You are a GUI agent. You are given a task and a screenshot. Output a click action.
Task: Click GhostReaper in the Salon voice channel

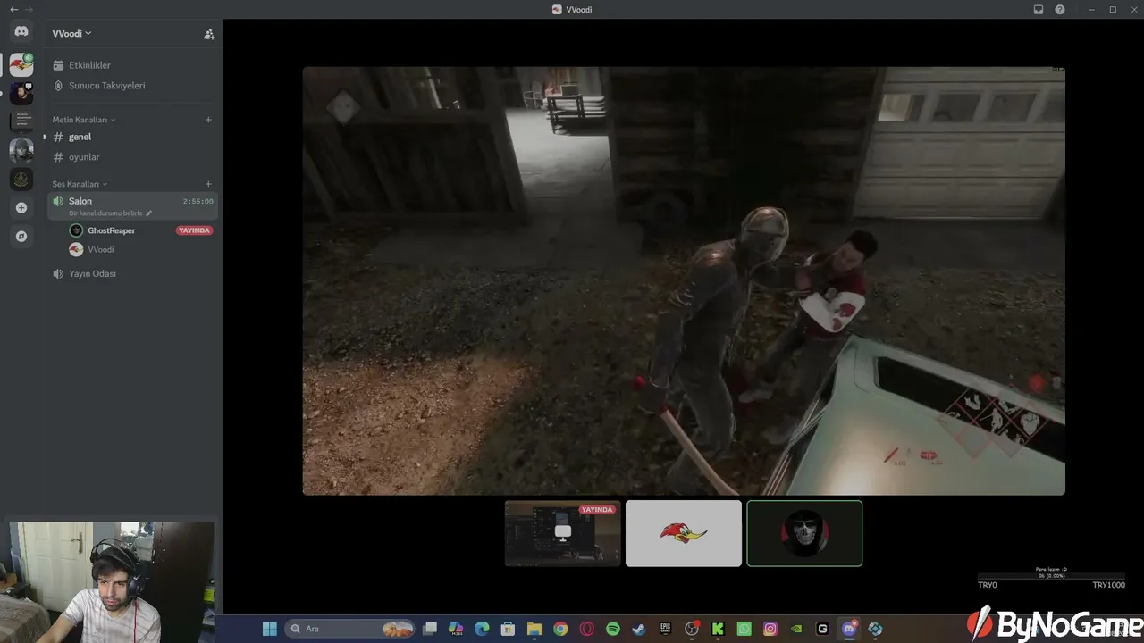pyautogui.click(x=112, y=230)
